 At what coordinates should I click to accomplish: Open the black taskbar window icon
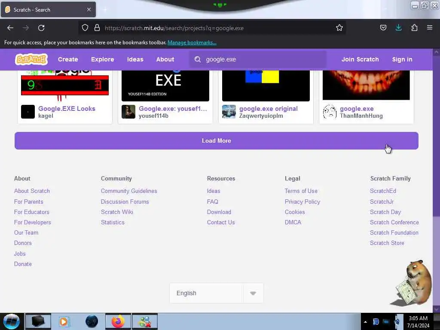tap(38, 321)
